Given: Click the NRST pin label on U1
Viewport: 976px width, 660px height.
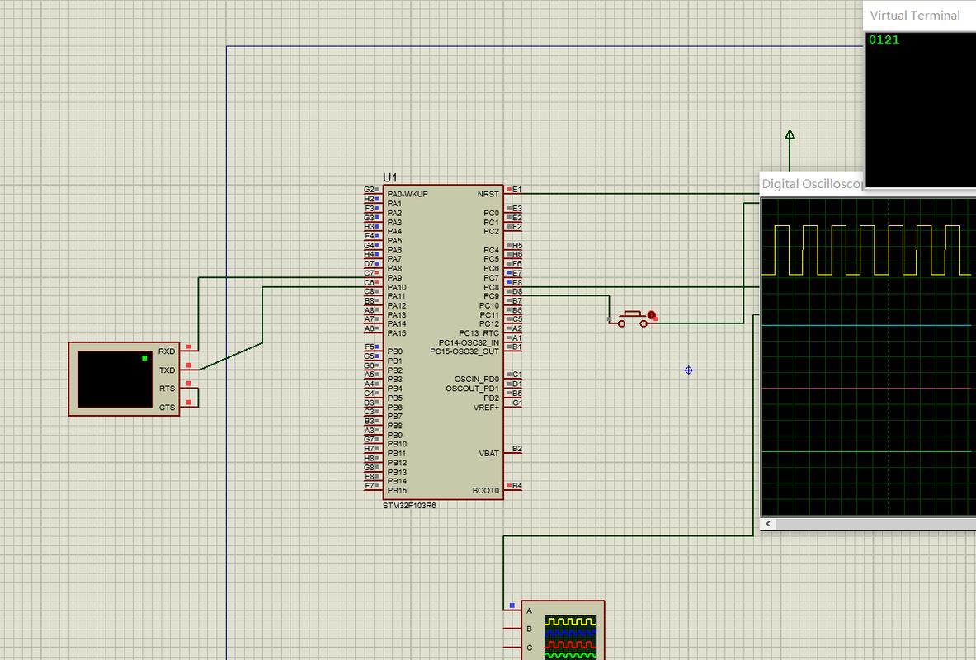Looking at the screenshot, I should click(488, 194).
